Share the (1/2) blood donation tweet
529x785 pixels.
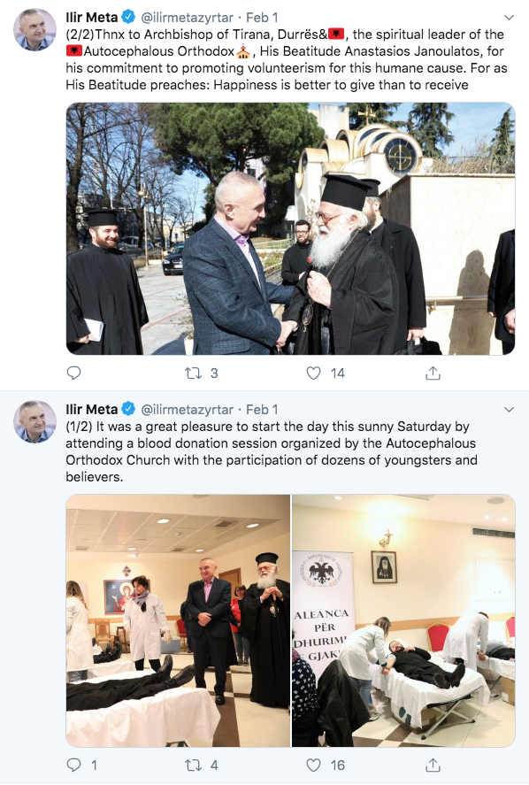pos(433,765)
